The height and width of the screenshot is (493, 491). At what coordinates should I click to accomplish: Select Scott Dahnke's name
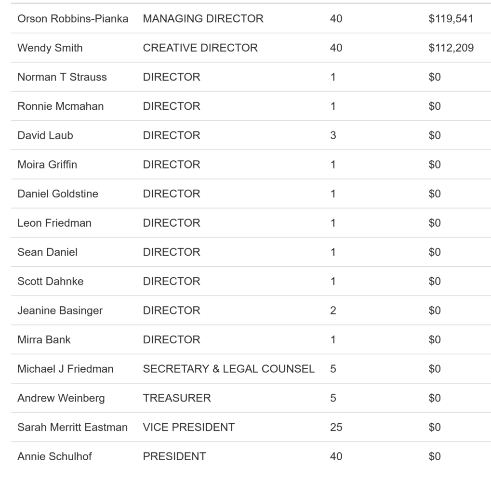click(x=50, y=281)
